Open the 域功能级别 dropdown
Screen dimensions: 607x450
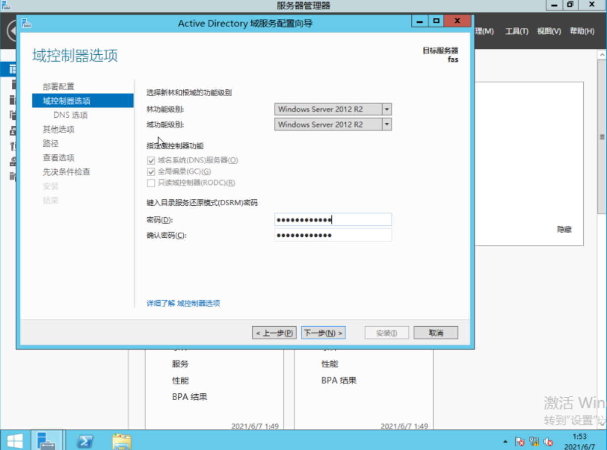[x=387, y=124]
